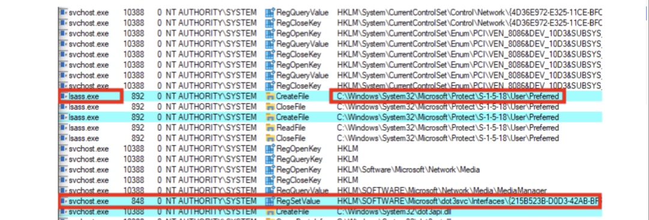Viewport: 649px width, 220px height.
Task: Click the RegQueryKey operation registry icon
Action: pyautogui.click(x=270, y=159)
